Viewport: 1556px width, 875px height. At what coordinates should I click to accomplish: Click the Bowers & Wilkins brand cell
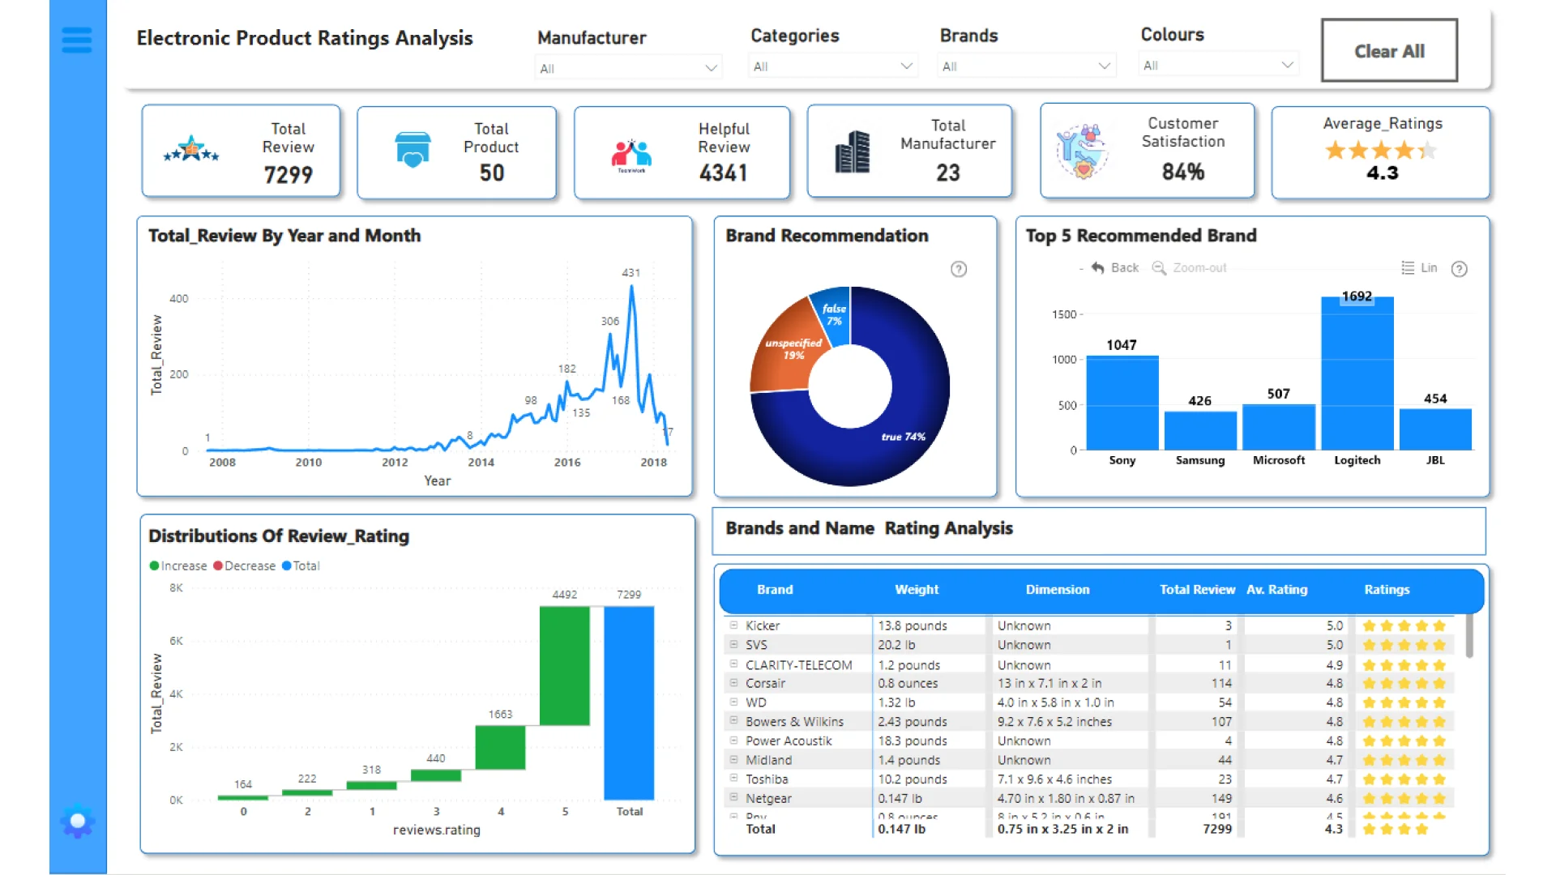794,722
